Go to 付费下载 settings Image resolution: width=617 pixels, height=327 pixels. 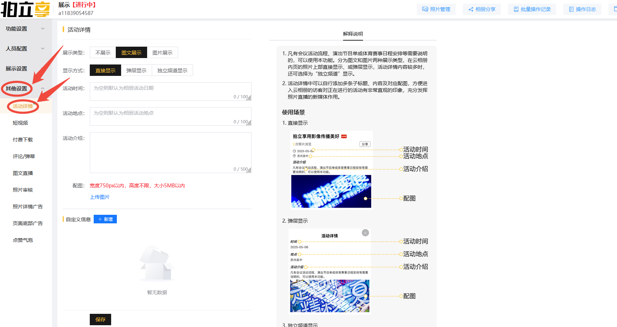pos(23,140)
